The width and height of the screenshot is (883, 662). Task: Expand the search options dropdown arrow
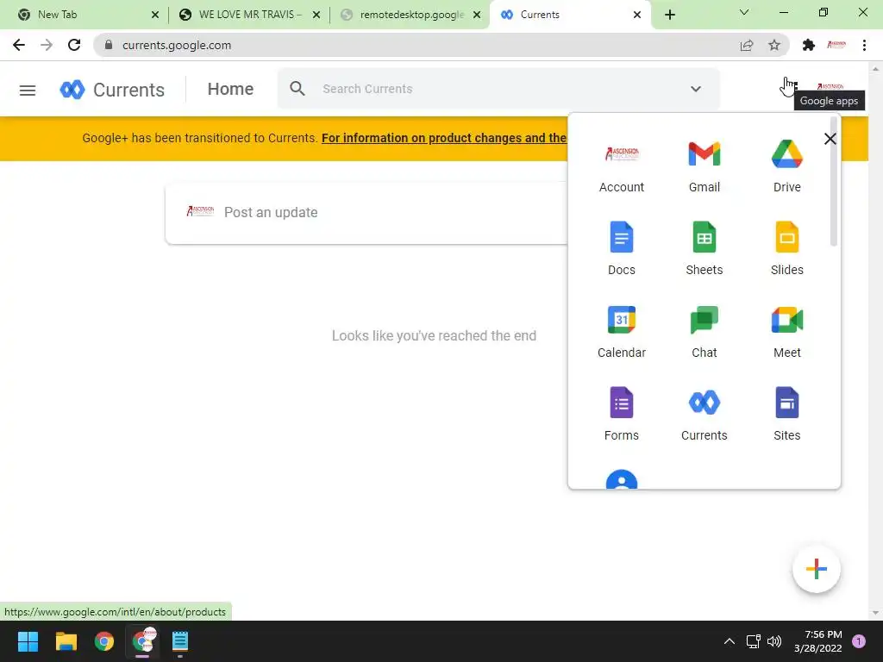696,89
